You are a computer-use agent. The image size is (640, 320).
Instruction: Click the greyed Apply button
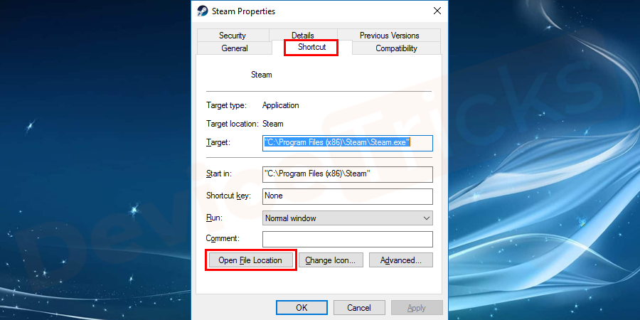[417, 308]
